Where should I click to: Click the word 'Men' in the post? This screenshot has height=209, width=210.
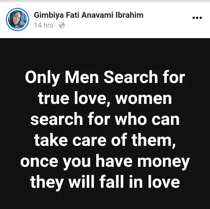pos(82,77)
